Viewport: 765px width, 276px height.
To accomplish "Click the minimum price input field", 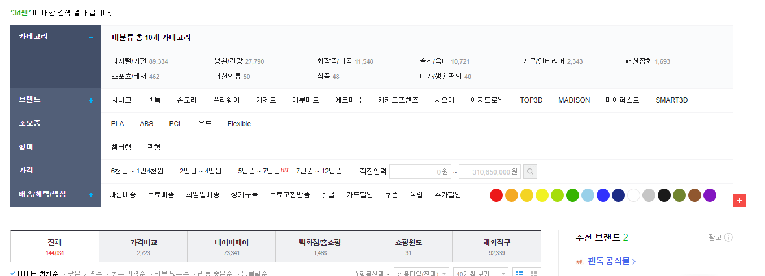I will click(420, 171).
